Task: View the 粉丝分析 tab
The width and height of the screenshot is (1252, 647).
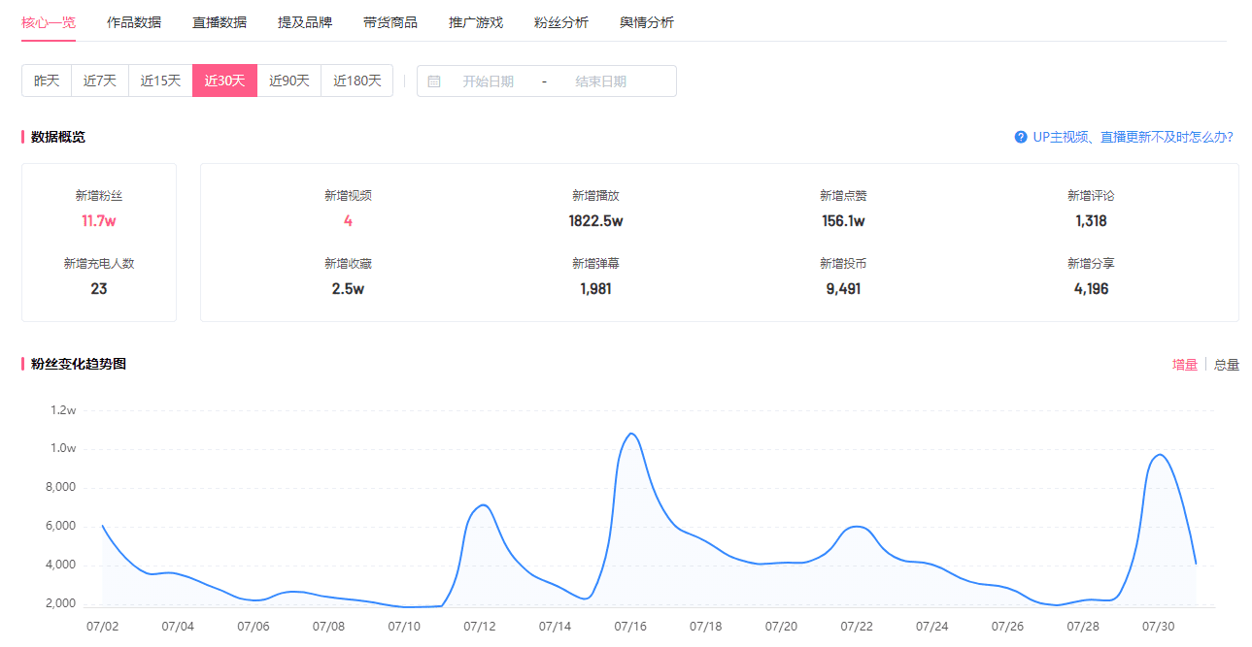Action: [561, 22]
